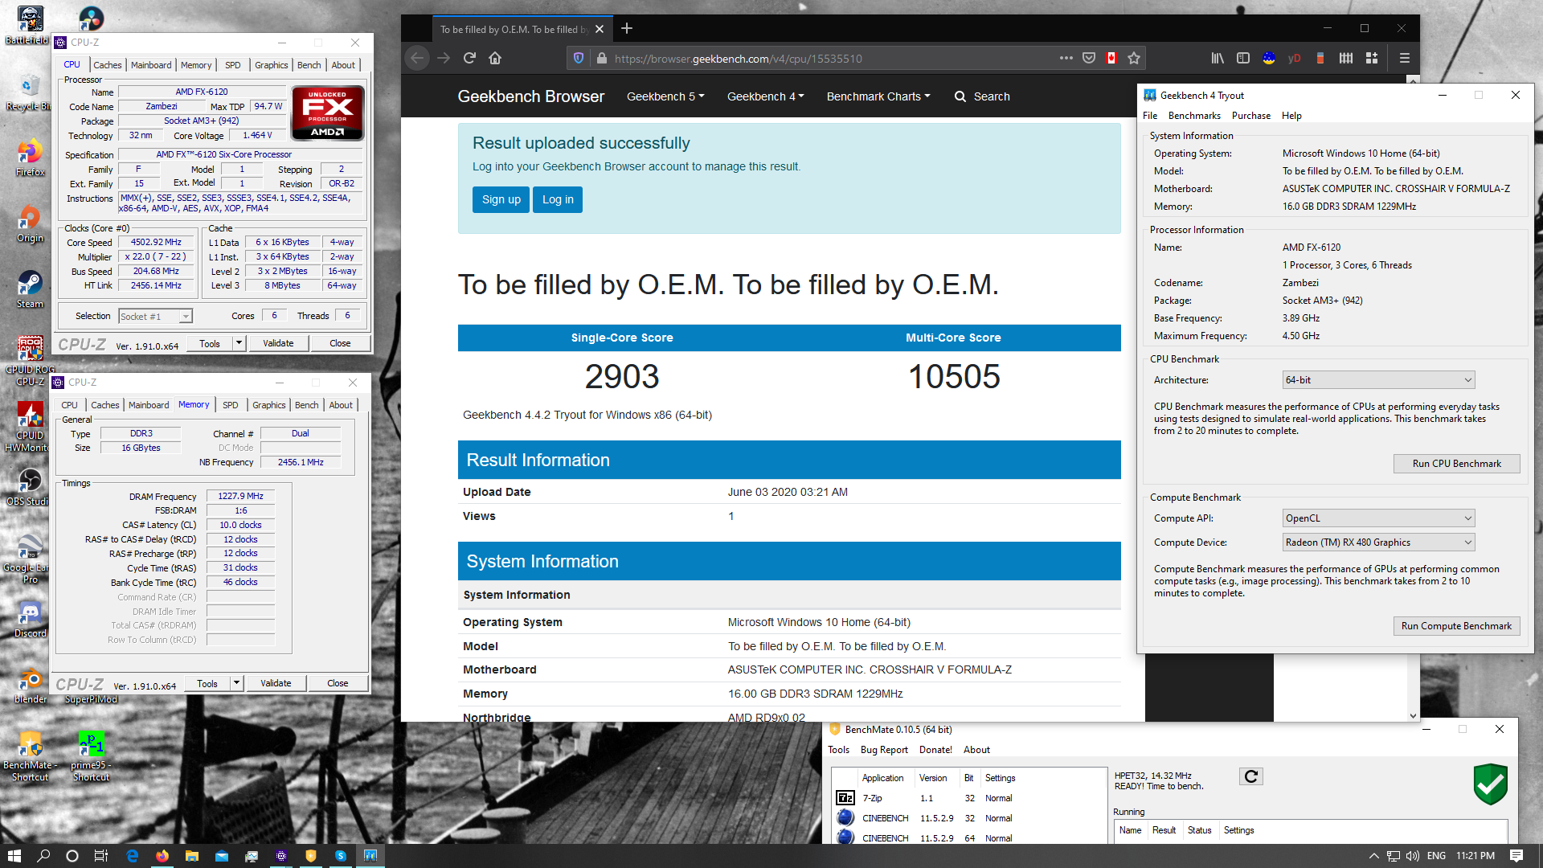Click the ENG language indicator

pyautogui.click(x=1437, y=856)
